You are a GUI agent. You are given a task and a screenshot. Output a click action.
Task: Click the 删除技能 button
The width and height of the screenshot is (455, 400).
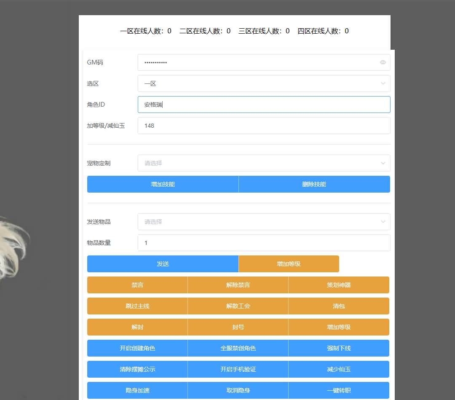314,184
